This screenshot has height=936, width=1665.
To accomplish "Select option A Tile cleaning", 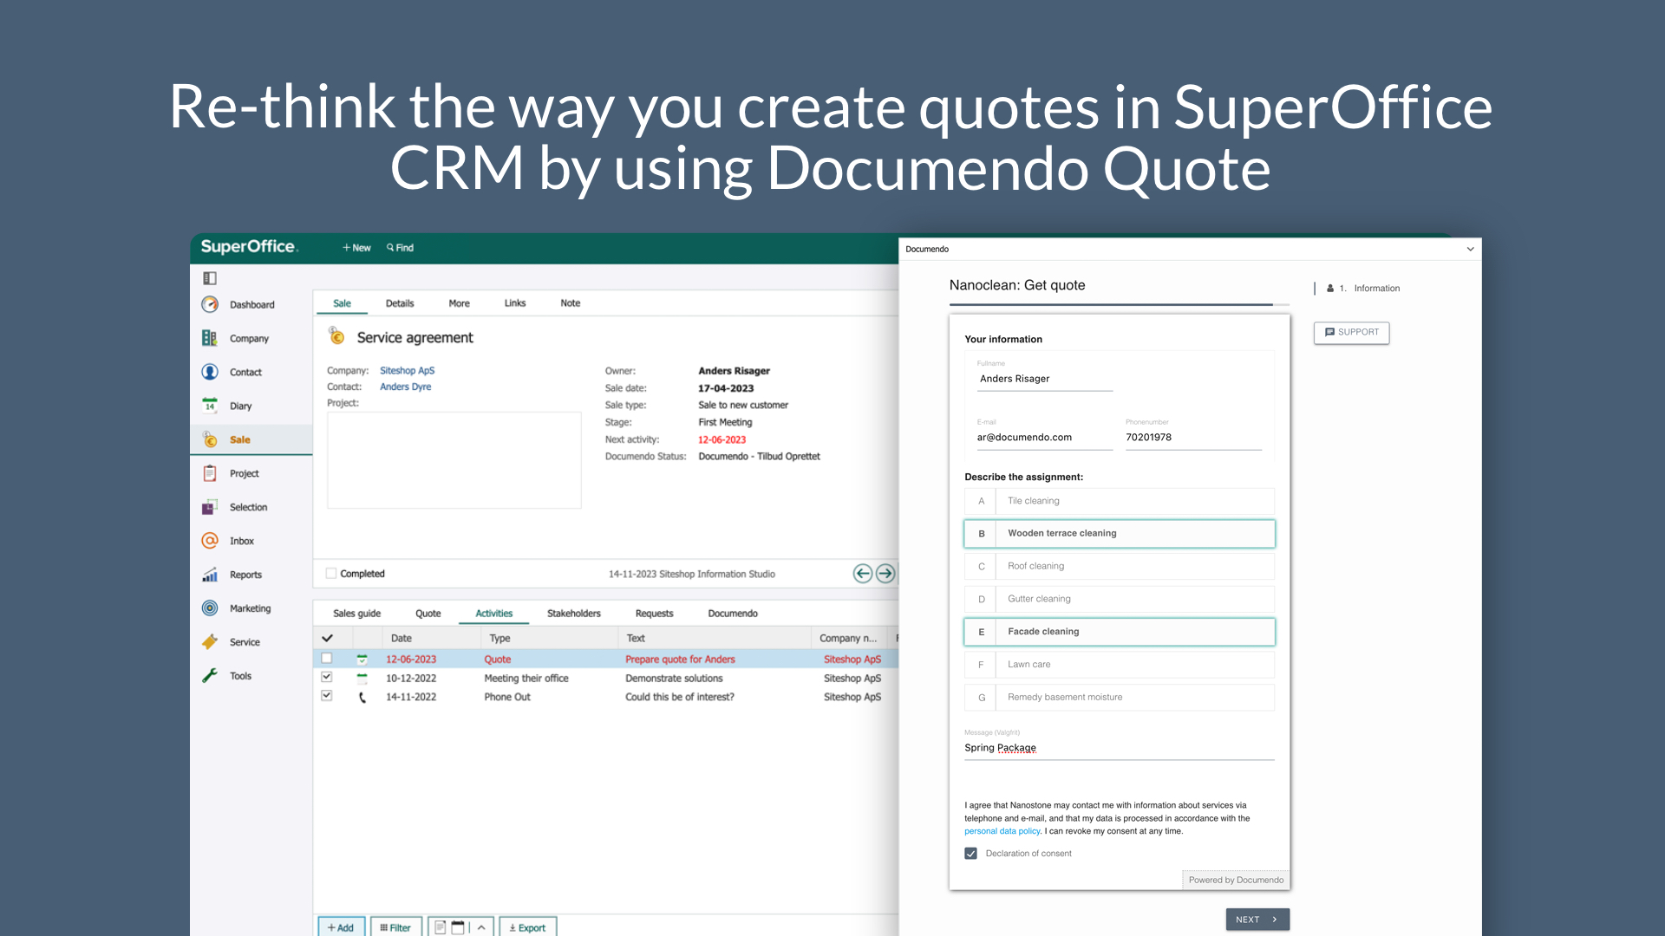I will pyautogui.click(x=1119, y=501).
